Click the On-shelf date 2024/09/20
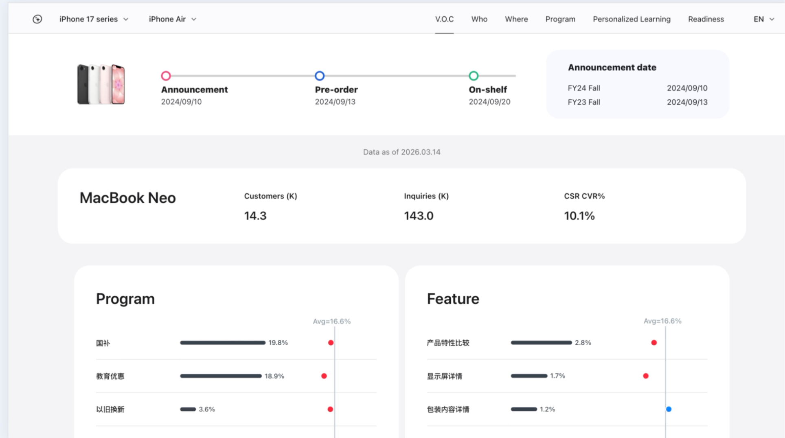Viewport: 785px width, 438px height. (x=489, y=102)
